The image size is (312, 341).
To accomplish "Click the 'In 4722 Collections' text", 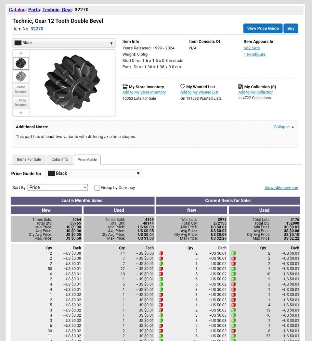I will pyautogui.click(x=254, y=98).
